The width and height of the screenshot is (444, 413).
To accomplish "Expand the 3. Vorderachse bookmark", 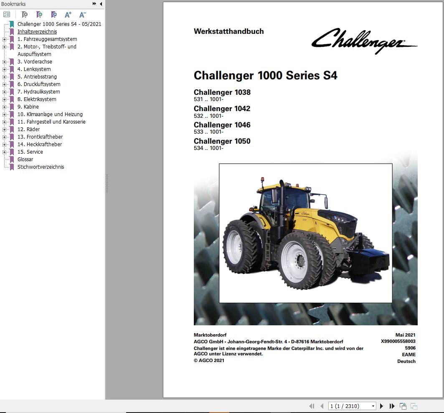I will click(x=4, y=62).
